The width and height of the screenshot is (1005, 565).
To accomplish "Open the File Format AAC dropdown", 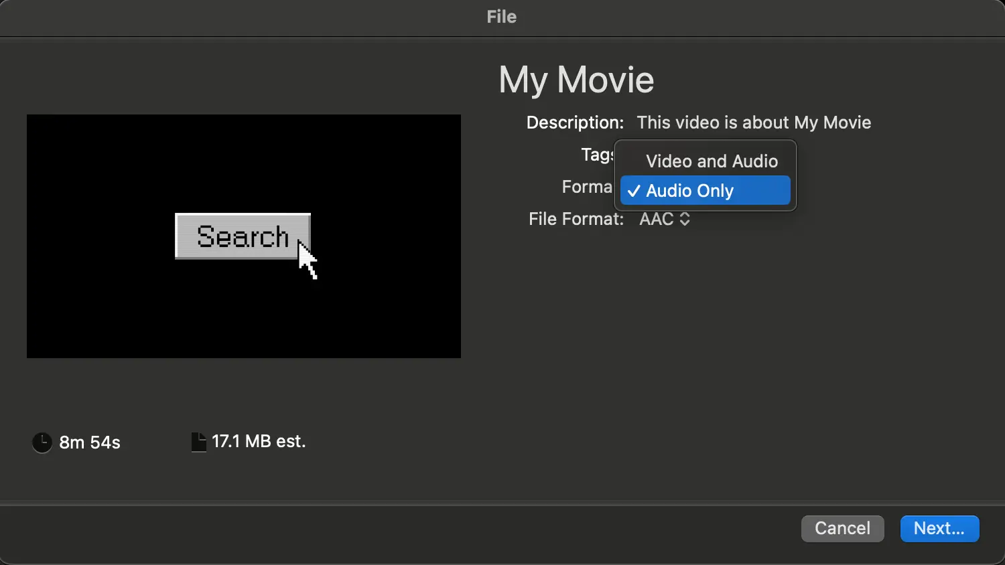I will click(x=664, y=219).
